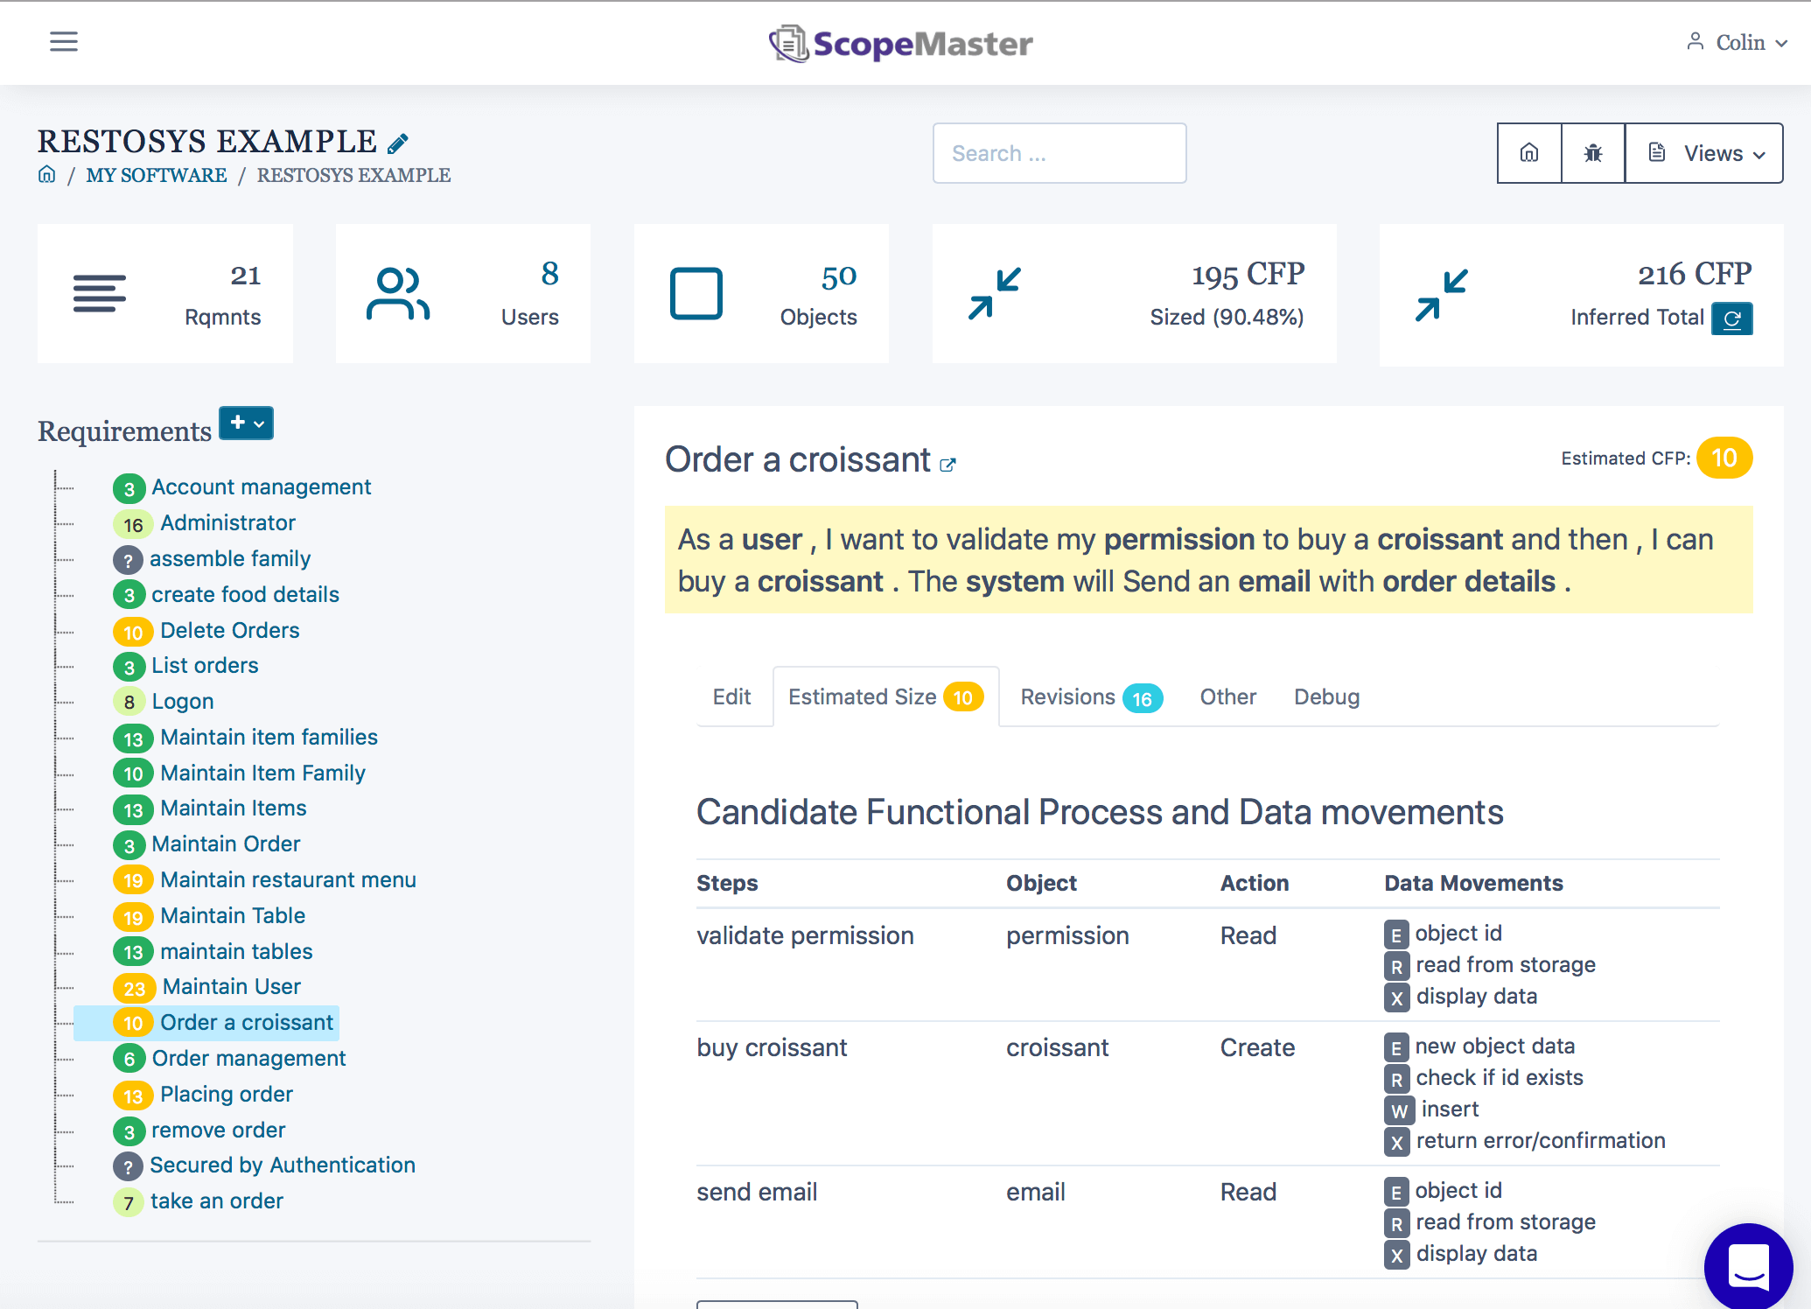
Task: Click the Rqmnts lines icon
Action: (x=99, y=293)
